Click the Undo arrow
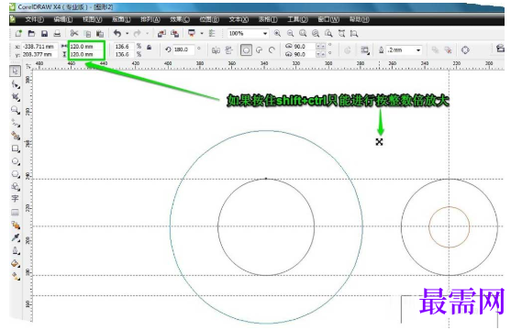Image resolution: width=522 pixels, height=330 pixels. [117, 33]
